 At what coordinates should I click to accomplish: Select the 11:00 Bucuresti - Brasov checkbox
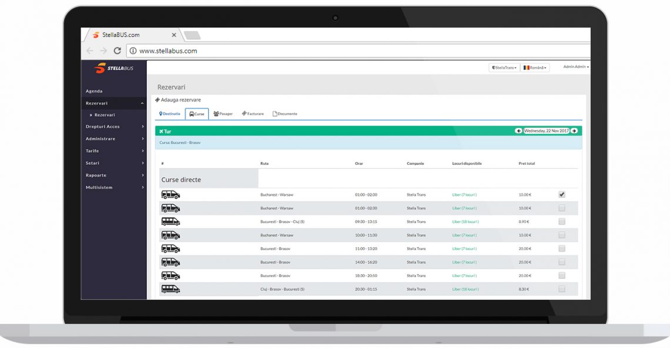click(562, 249)
